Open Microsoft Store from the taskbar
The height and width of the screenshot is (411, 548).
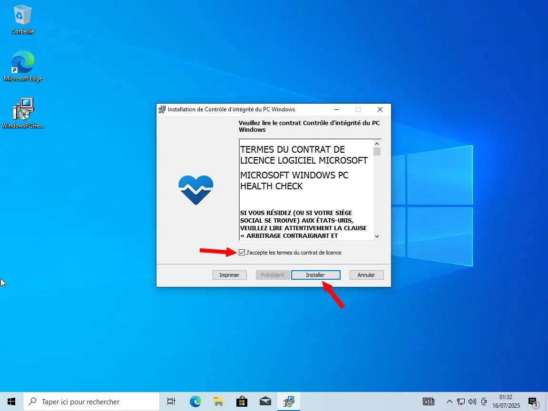242,401
